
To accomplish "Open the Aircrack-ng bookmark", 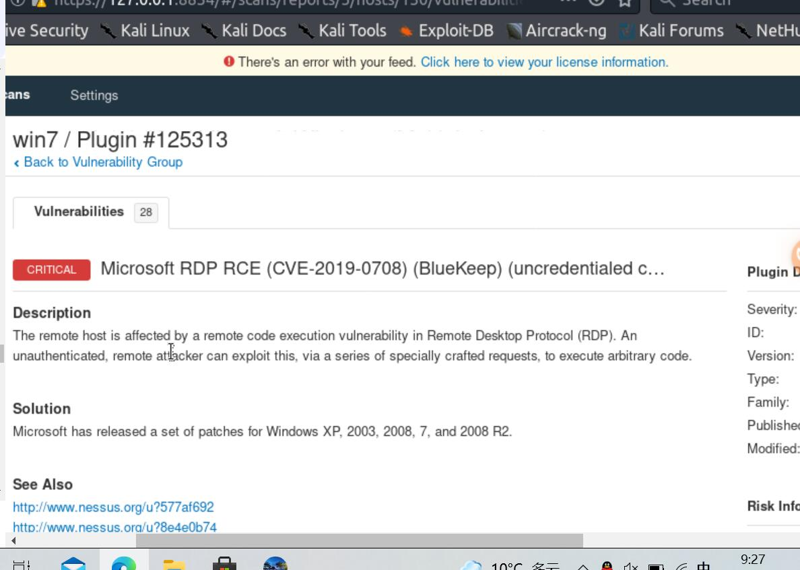I will [557, 30].
